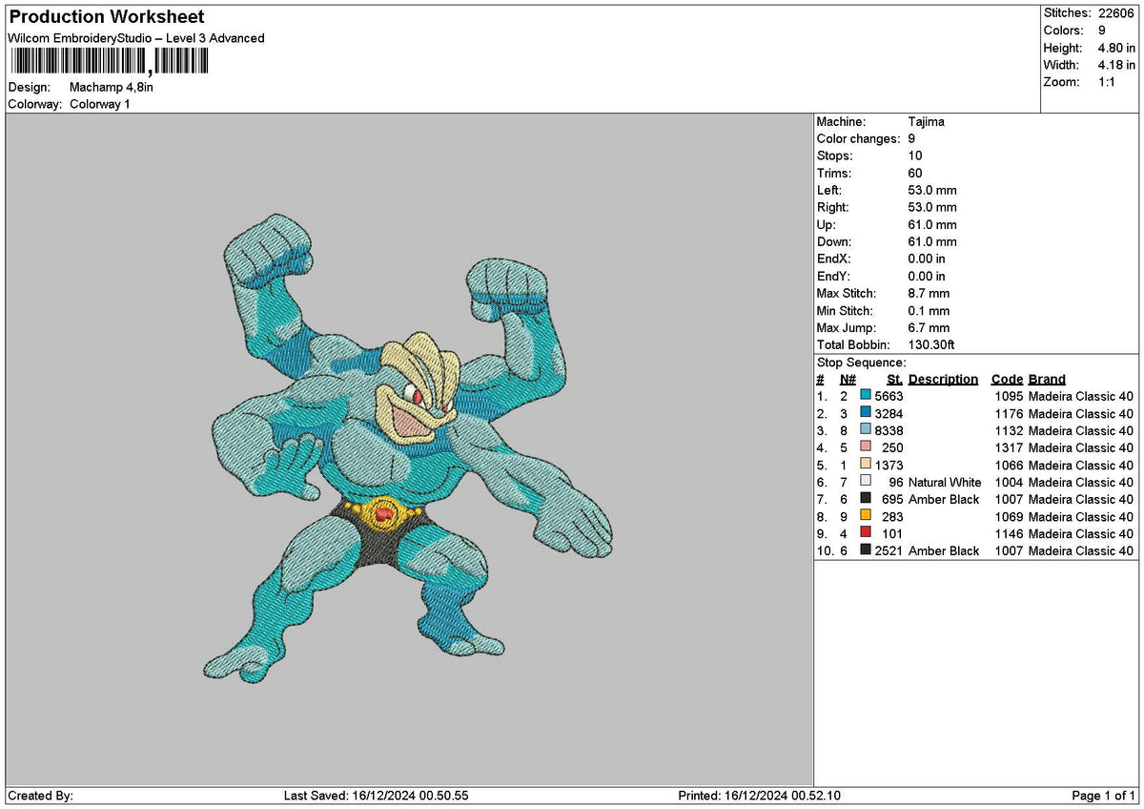Viewport: 1144px width, 809px height.
Task: Click the Brand column header
Action: point(1047,379)
